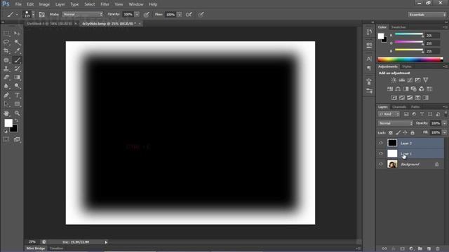The height and width of the screenshot is (252, 449).
Task: Select the Eyedropper tool
Action: coord(17,51)
